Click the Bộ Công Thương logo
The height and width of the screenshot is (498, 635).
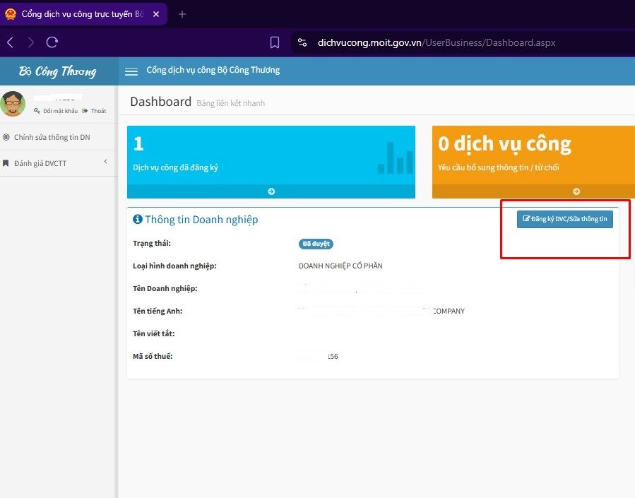click(x=57, y=71)
